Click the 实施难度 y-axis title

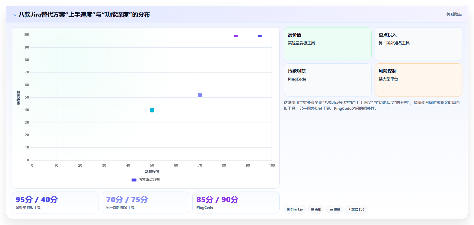pyautogui.click(x=18, y=97)
